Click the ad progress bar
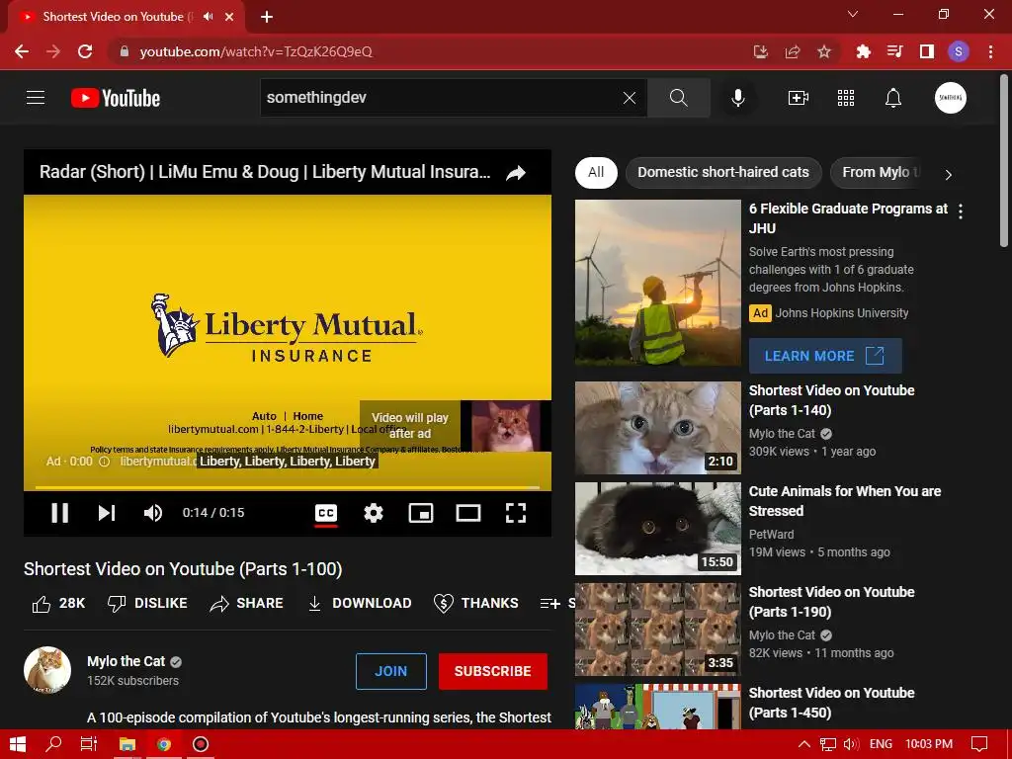The height and width of the screenshot is (759, 1012). pyautogui.click(x=288, y=488)
